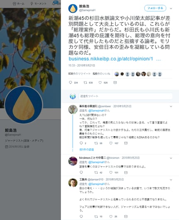Image resolution: width=179 pixels, height=220 pixels.
Task: Open the ホーム tab in top navigation
Action: pyautogui.click(x=18, y=4)
